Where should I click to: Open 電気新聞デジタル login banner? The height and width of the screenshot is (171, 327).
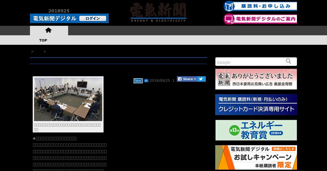point(69,18)
